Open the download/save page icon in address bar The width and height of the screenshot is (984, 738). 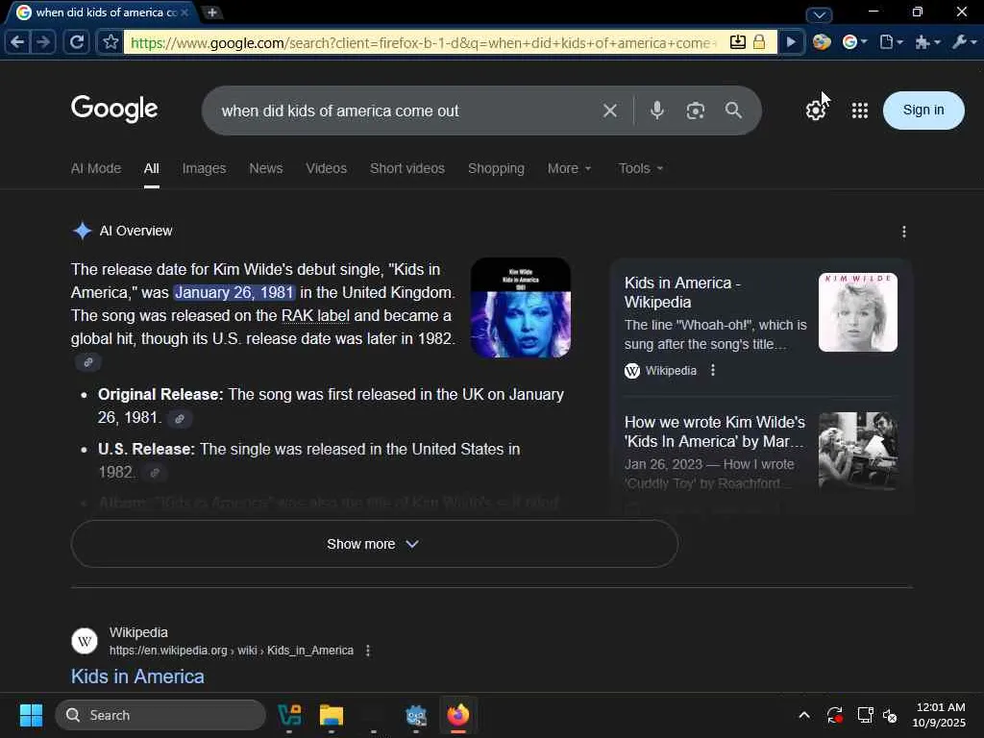(x=737, y=42)
